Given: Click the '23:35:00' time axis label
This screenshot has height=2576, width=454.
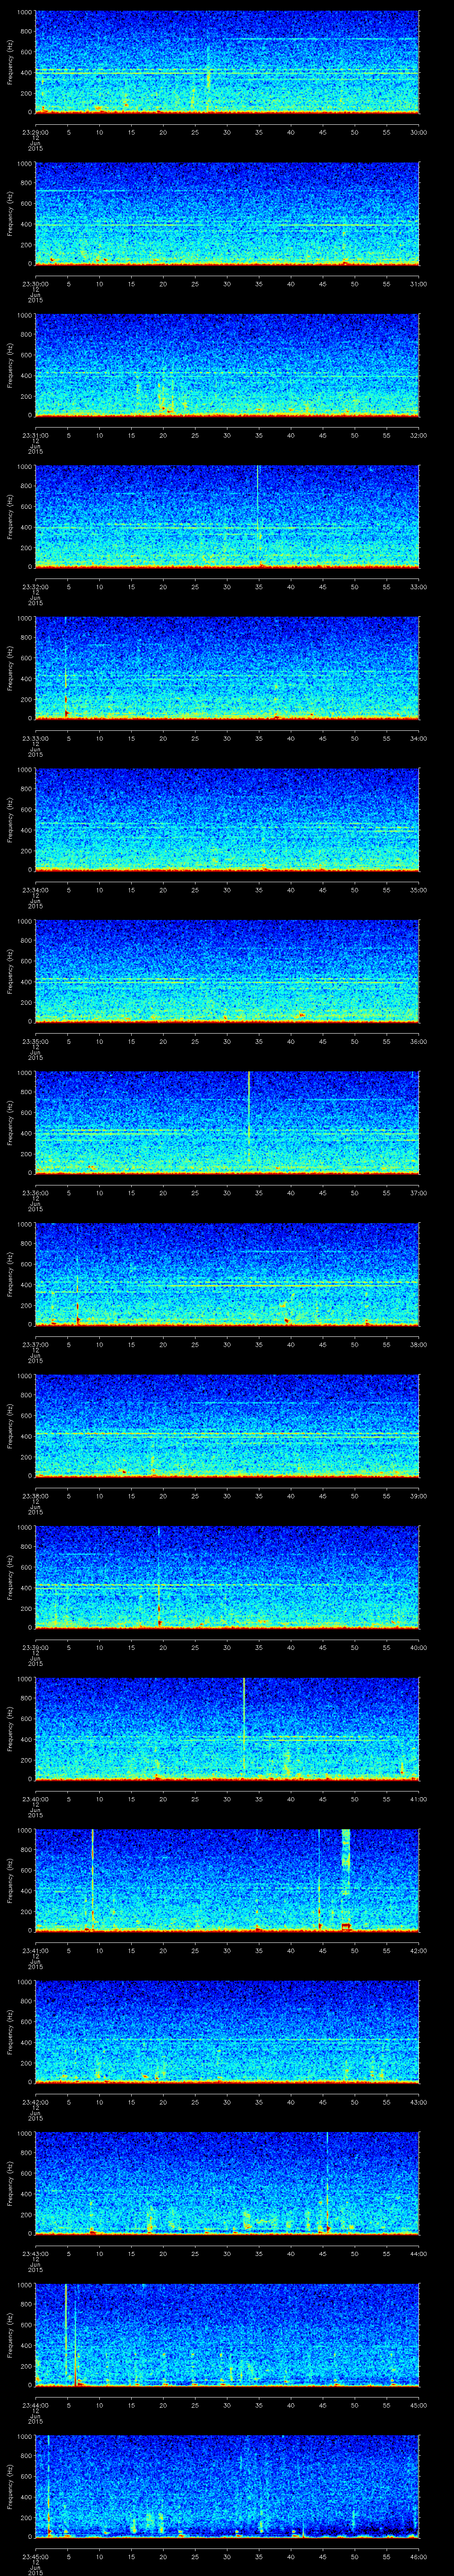Looking at the screenshot, I should click(35, 1042).
